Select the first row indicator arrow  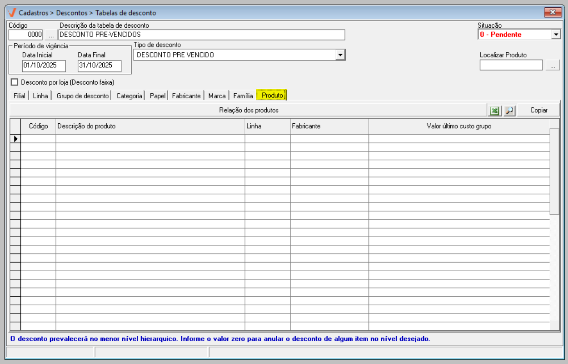[x=15, y=139]
